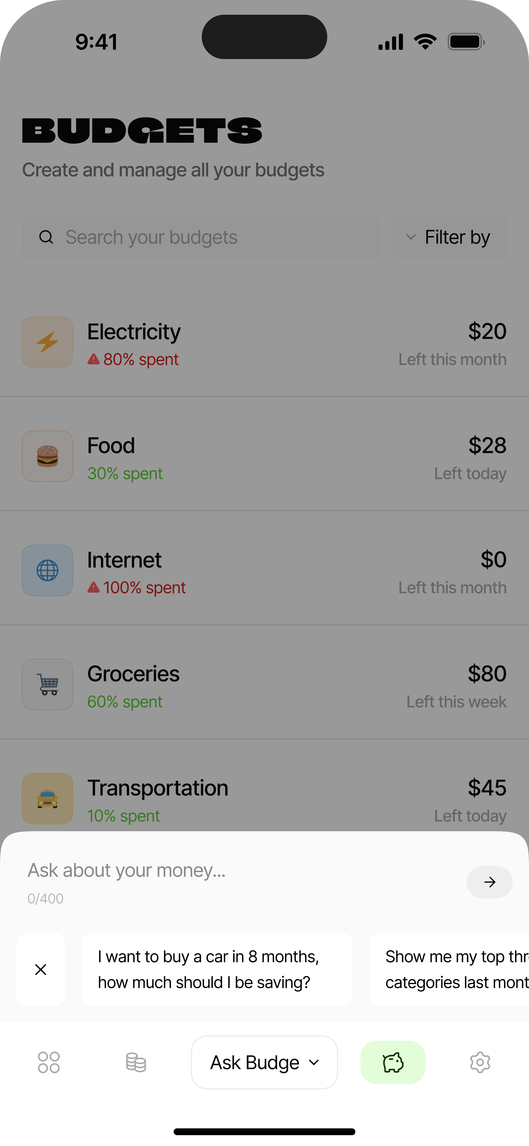
Task: Tap the Food burger icon
Action: pyautogui.click(x=48, y=456)
